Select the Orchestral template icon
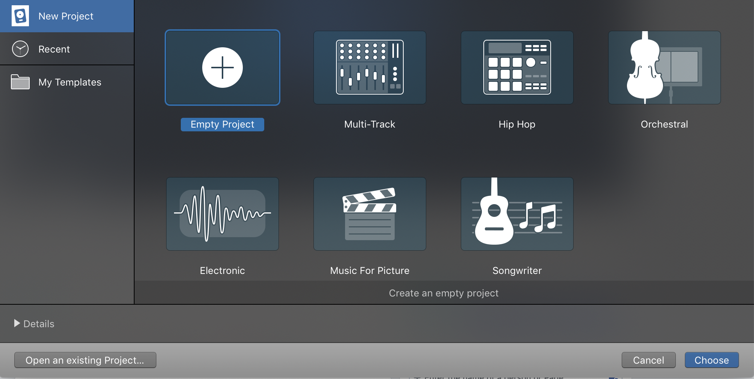The height and width of the screenshot is (379, 754). pyautogui.click(x=664, y=68)
